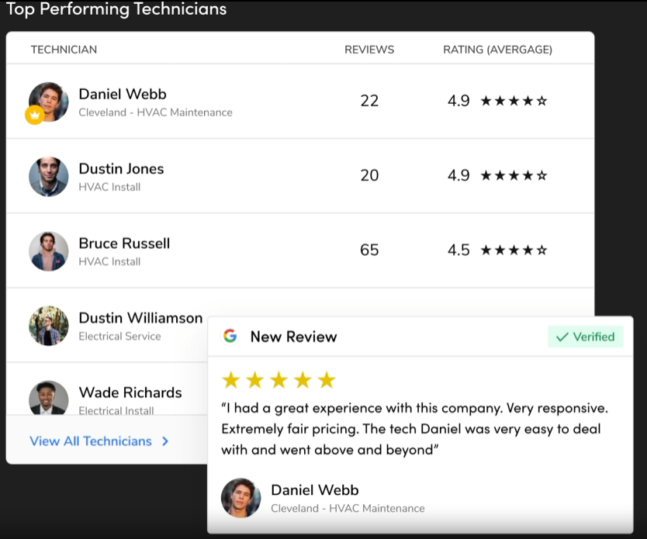Click the gold crown badge on Daniel Webb's avatar
Image resolution: width=647 pixels, height=539 pixels.
coord(35,115)
